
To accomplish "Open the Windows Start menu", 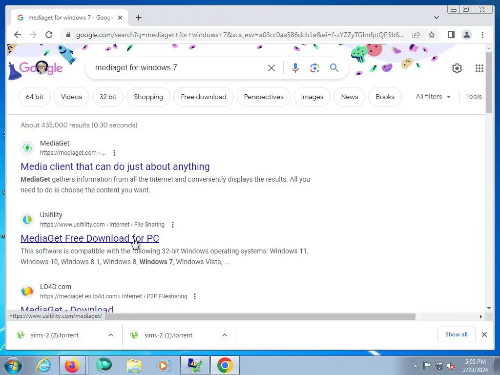I will pos(13,365).
